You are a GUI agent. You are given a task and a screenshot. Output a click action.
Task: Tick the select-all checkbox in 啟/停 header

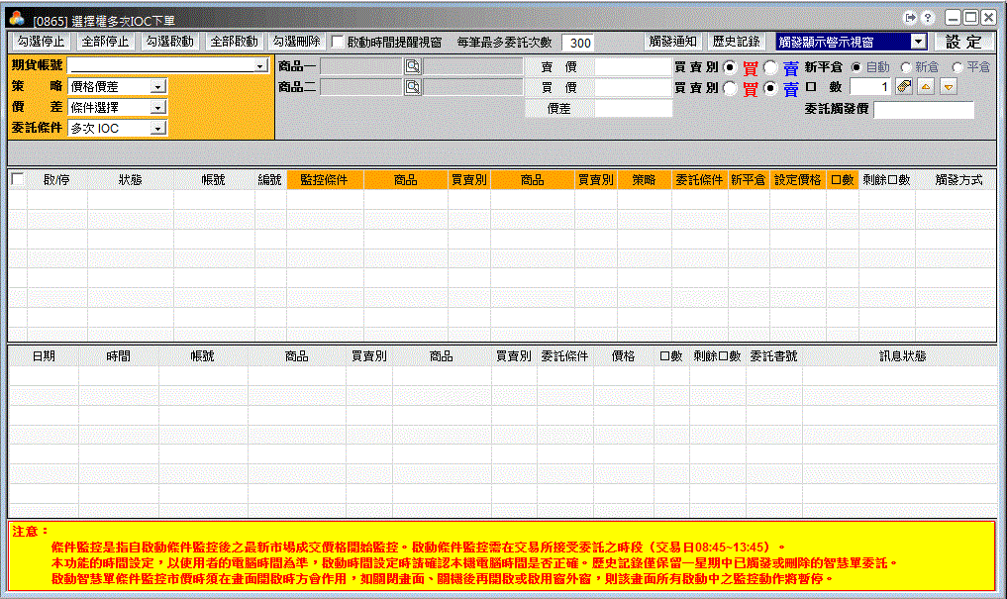(x=17, y=179)
